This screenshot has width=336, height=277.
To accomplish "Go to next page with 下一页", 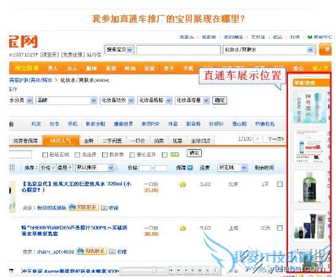I will click(275, 139).
